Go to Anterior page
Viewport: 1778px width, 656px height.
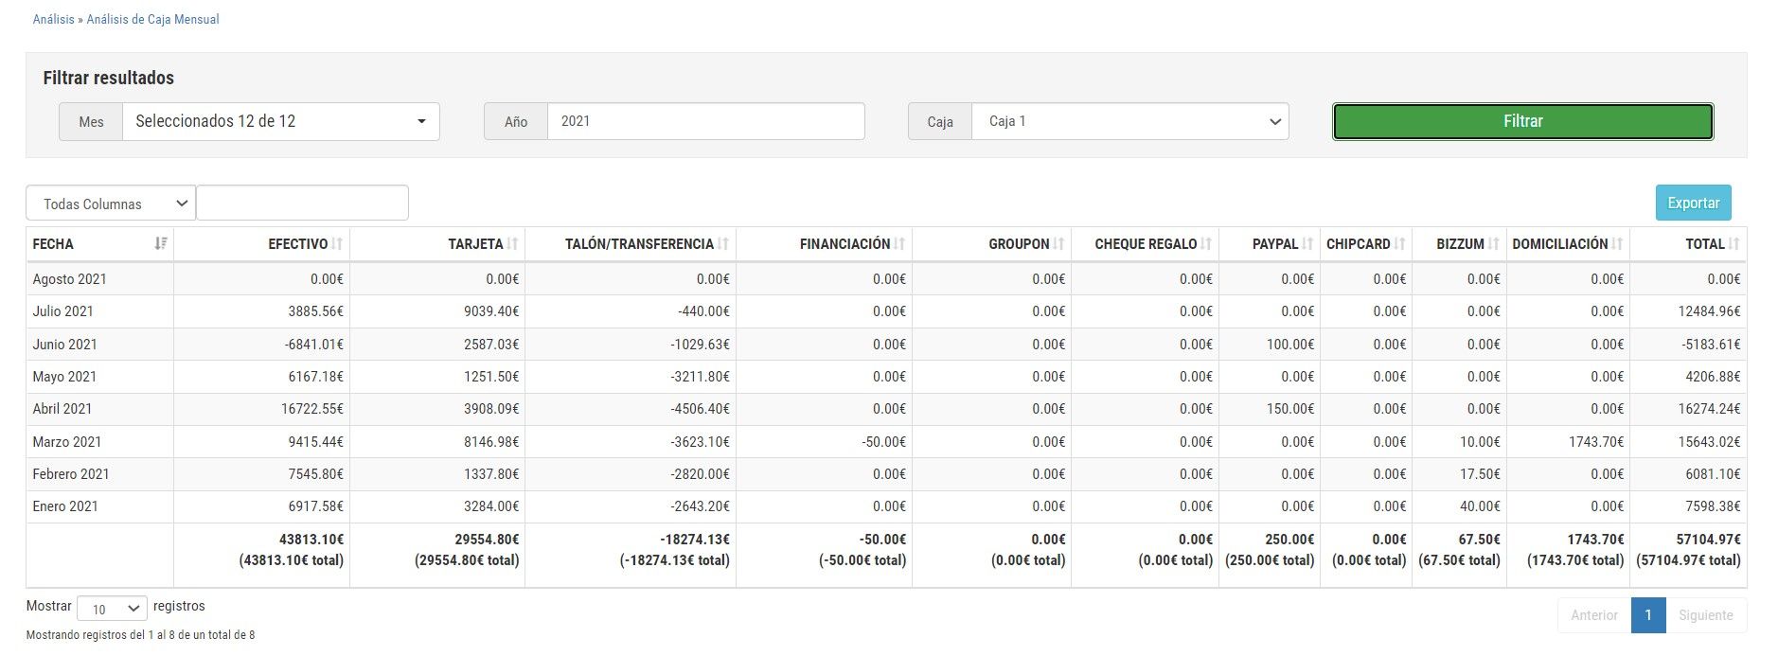coord(1594,615)
